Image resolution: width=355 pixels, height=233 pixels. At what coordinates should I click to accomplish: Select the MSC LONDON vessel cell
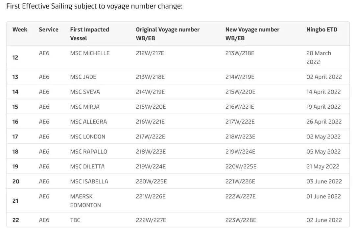click(x=88, y=137)
